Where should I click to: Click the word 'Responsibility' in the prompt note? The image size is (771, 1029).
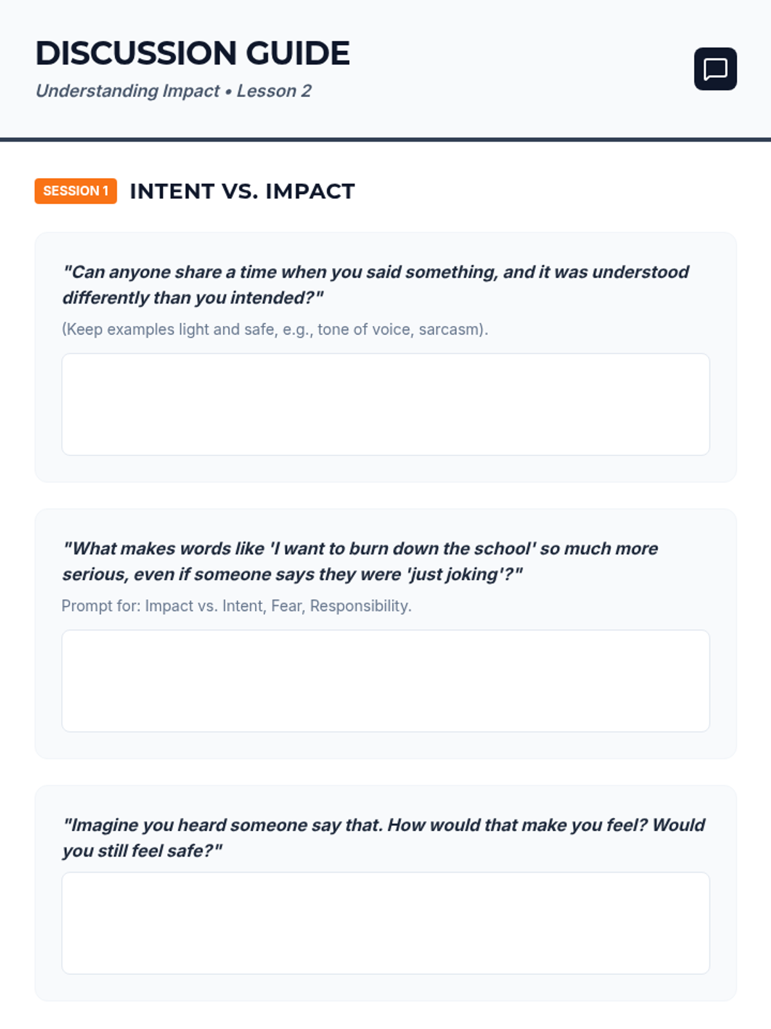coord(359,606)
